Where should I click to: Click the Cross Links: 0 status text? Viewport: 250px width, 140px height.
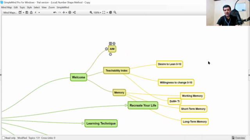tap(48, 138)
